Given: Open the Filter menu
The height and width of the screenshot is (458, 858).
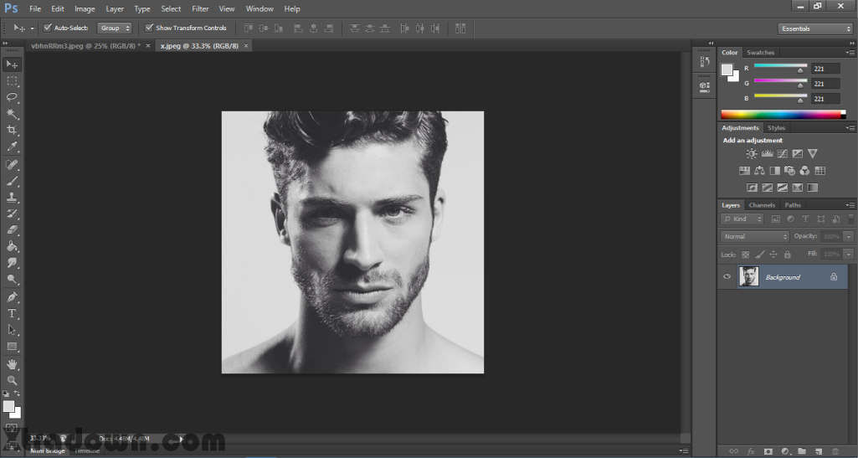Looking at the screenshot, I should (200, 8).
